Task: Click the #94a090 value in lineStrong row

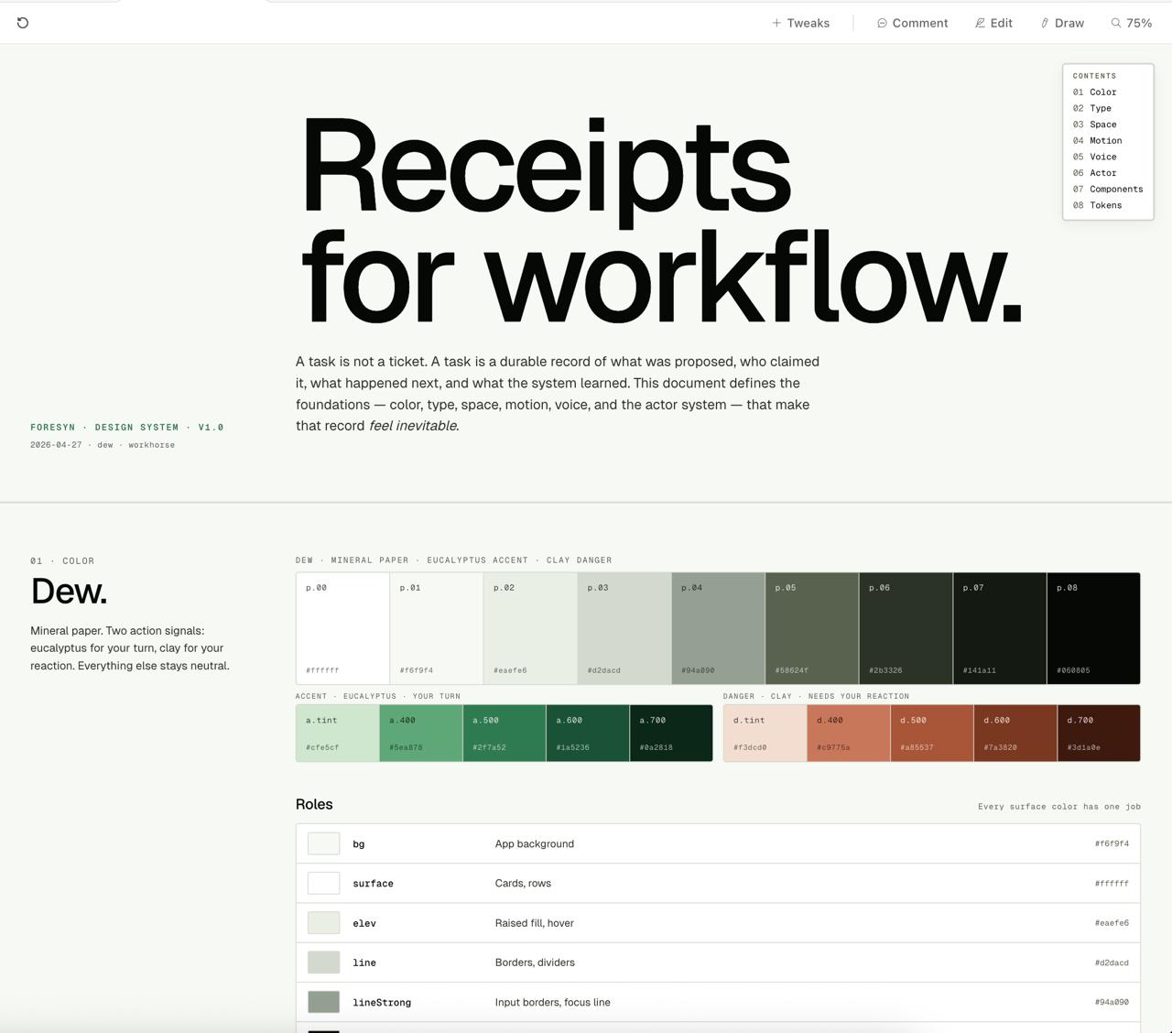Action: (x=1112, y=1003)
